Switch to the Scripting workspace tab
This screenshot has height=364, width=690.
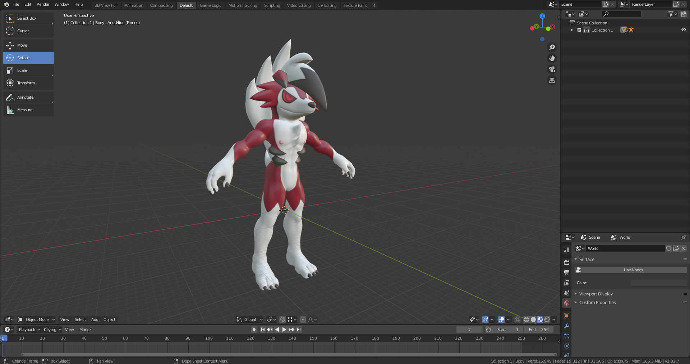coord(272,5)
